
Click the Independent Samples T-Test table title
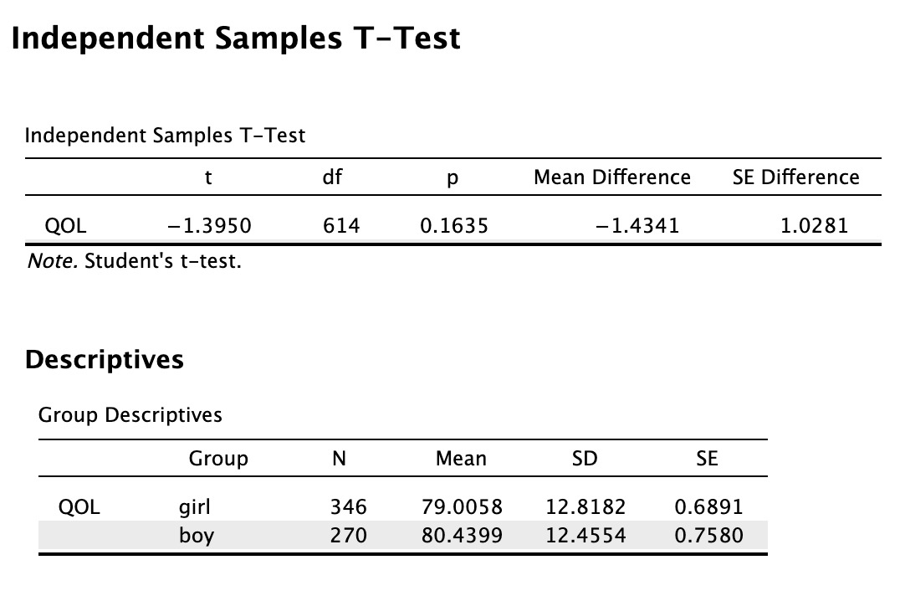pyautogui.click(x=165, y=136)
